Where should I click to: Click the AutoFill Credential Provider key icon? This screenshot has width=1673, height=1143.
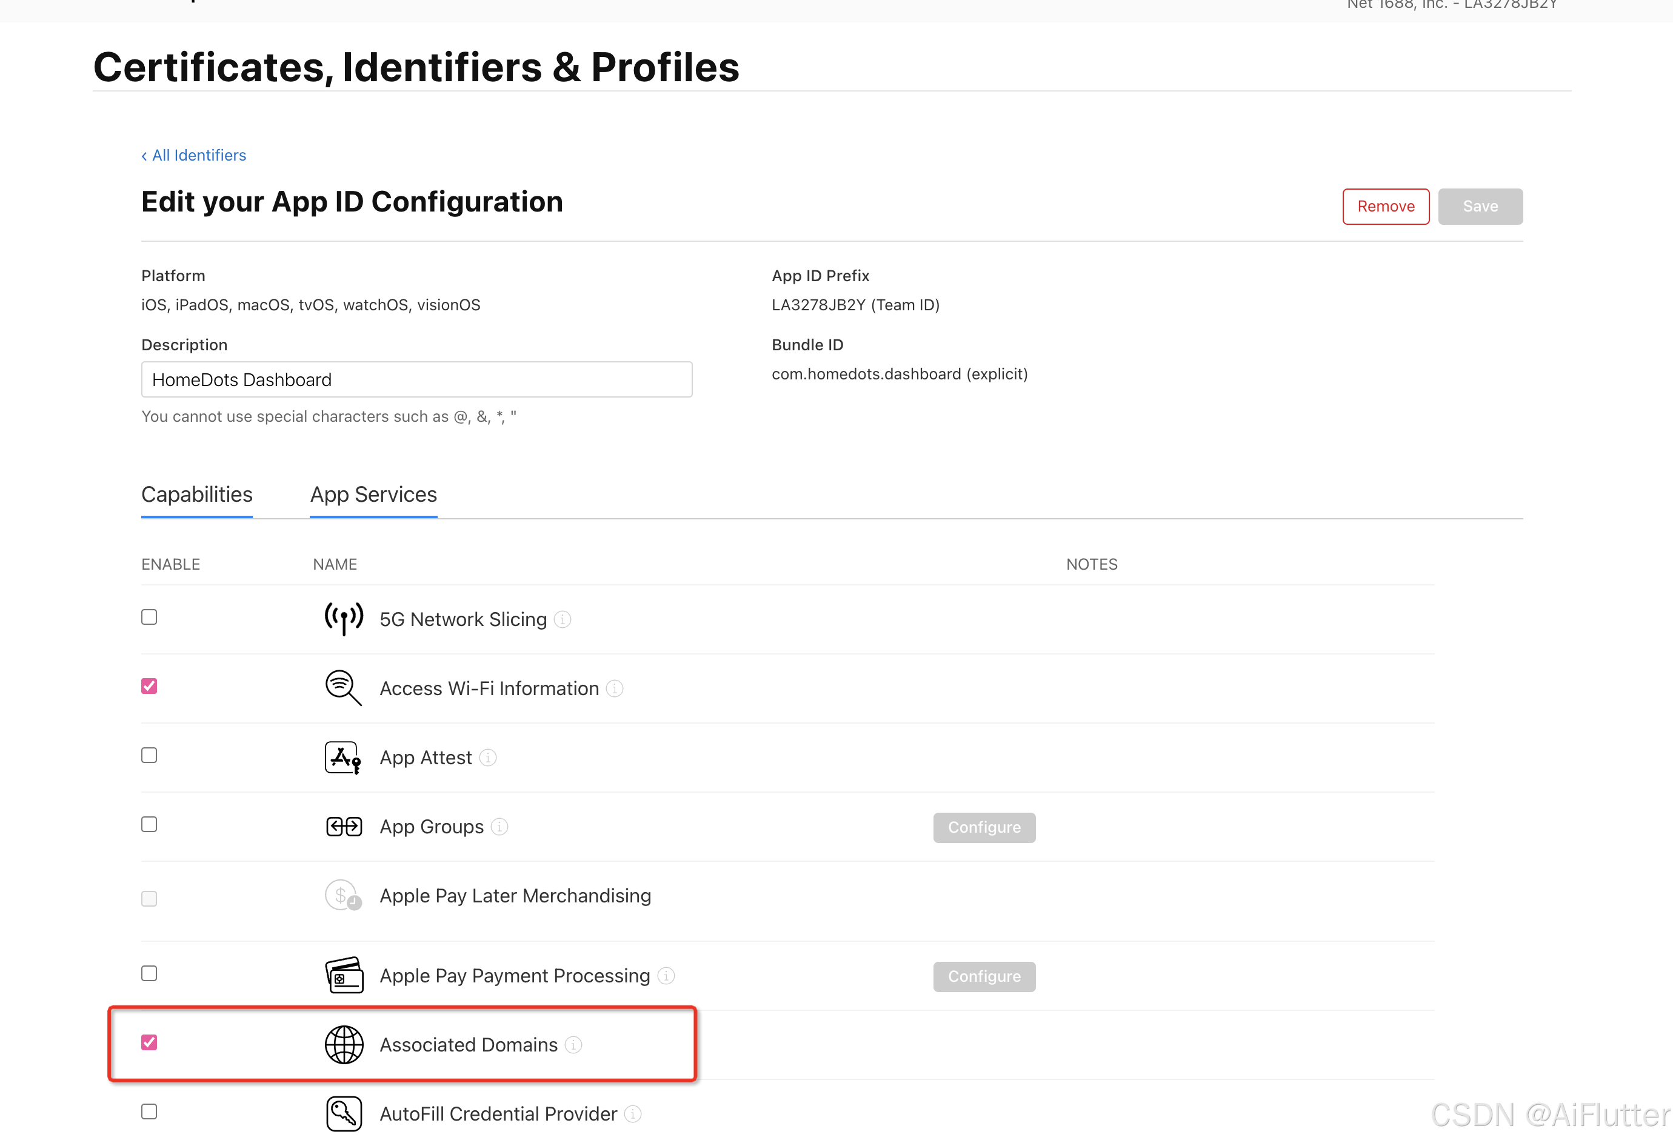pos(343,1113)
